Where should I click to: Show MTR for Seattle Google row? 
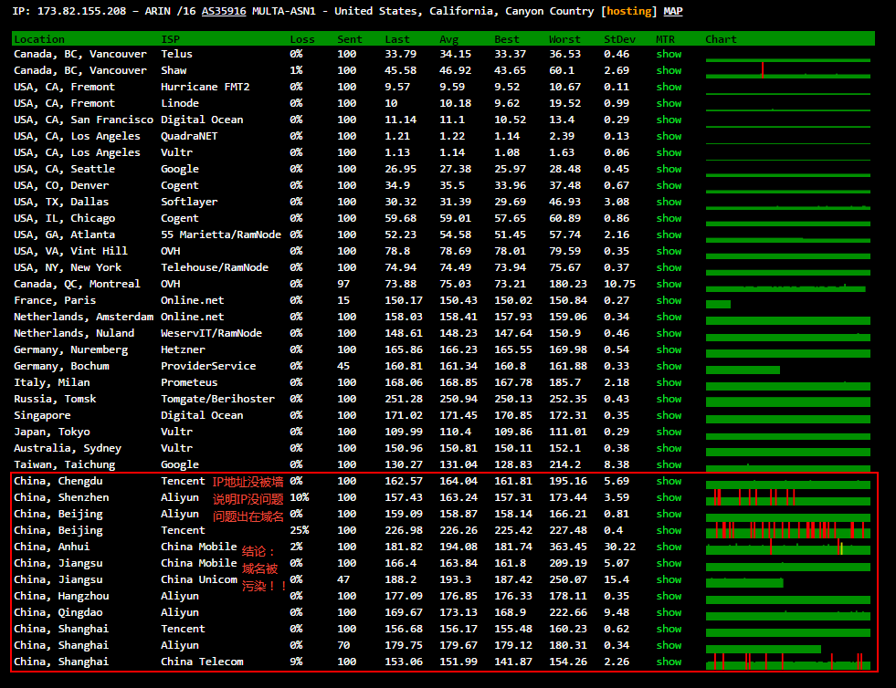pyautogui.click(x=669, y=169)
